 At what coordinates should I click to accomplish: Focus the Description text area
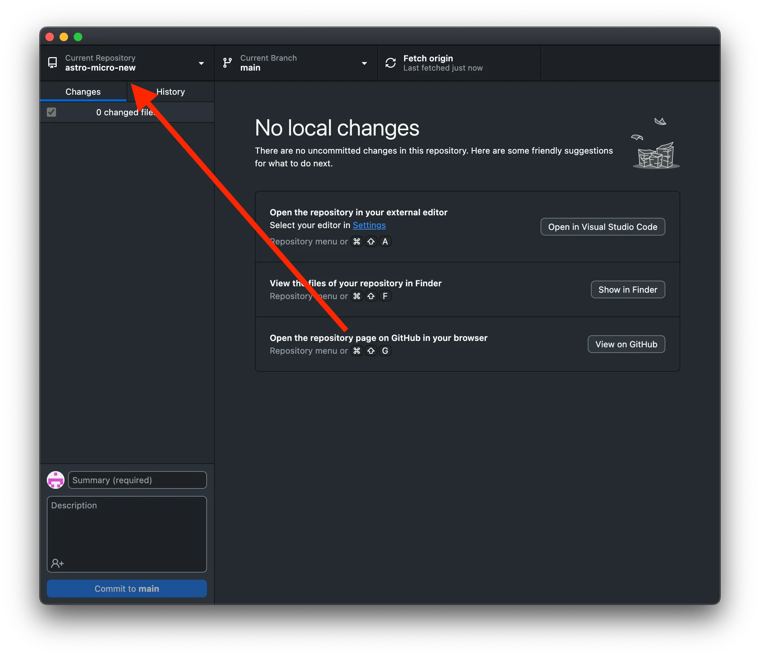pos(127,534)
